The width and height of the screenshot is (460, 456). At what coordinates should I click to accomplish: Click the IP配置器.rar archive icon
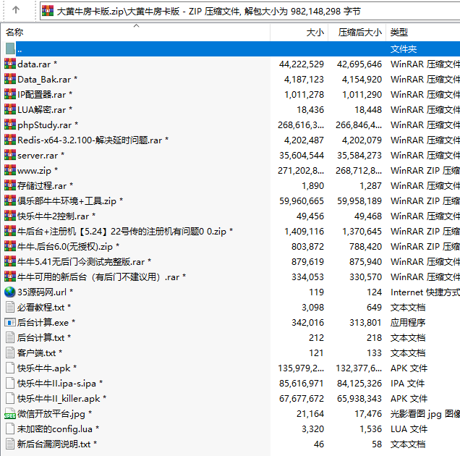point(10,95)
